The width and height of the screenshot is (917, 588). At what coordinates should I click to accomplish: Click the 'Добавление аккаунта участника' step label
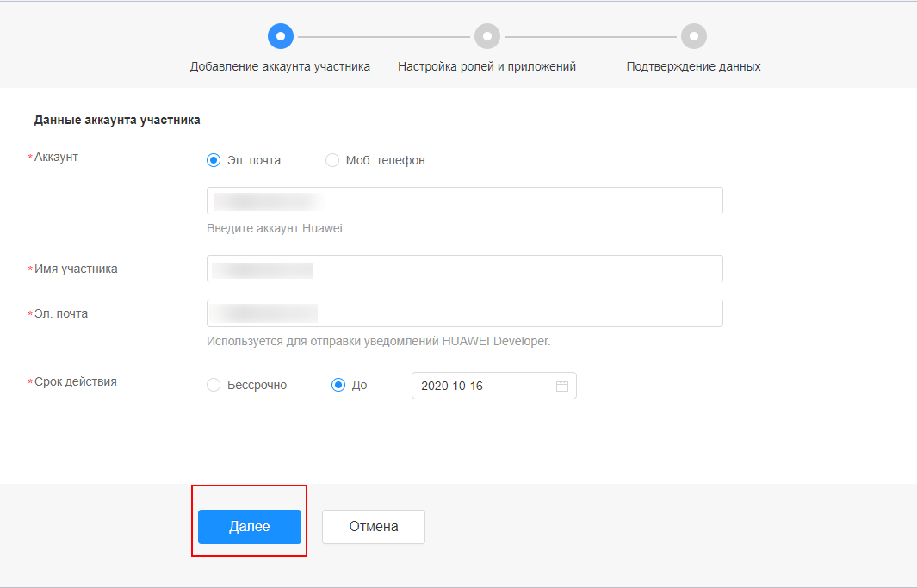click(280, 66)
